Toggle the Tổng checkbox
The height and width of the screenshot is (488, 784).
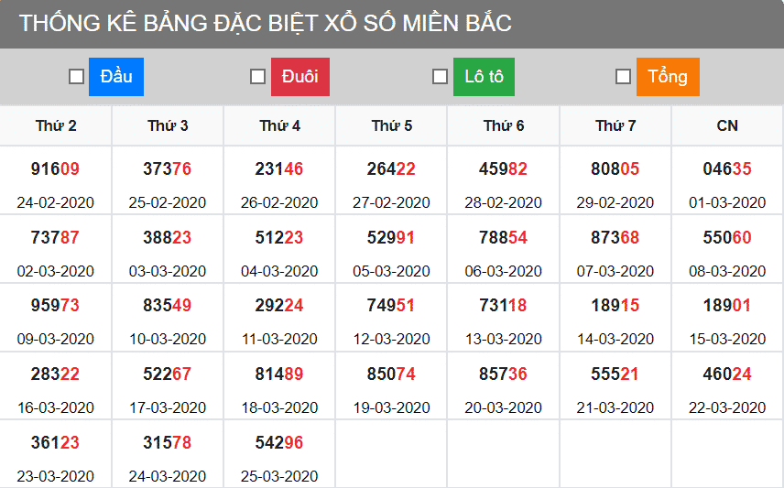click(623, 77)
